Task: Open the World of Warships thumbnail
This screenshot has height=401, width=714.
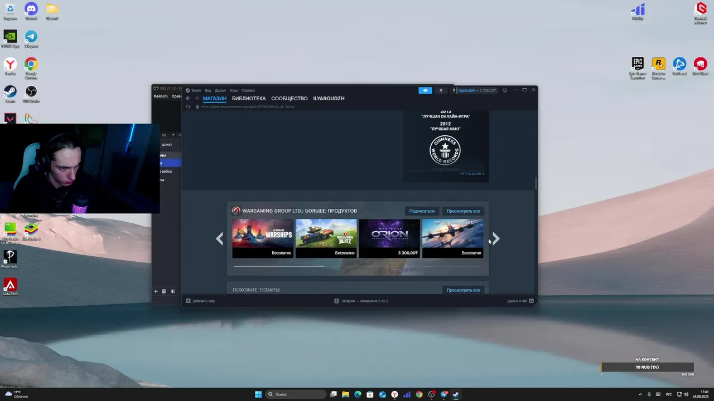Action: [263, 238]
